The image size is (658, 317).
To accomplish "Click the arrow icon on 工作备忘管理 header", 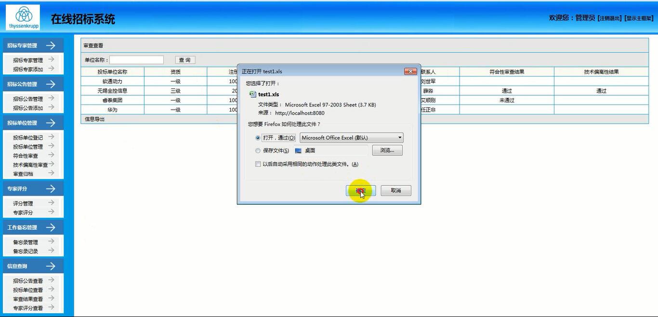I will [51, 227].
